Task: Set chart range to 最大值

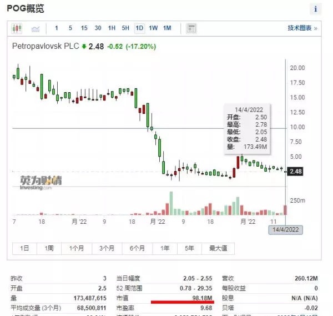Action: pyautogui.click(x=218, y=248)
